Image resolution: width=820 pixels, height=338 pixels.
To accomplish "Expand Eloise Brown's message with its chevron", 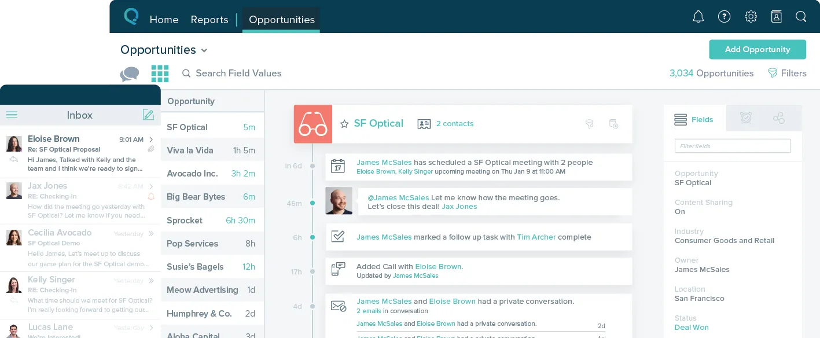I will (x=151, y=139).
